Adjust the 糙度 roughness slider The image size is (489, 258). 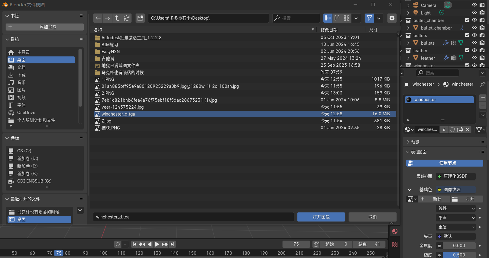click(459, 255)
